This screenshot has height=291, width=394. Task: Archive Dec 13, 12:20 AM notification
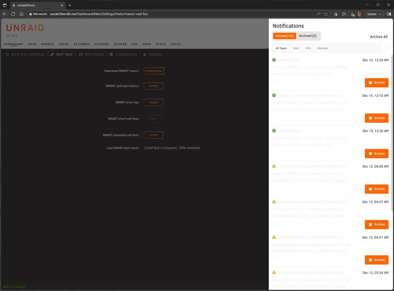(377, 154)
